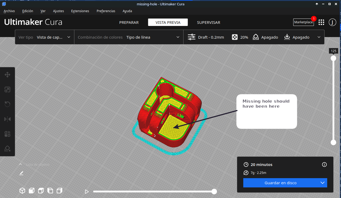341x198 pixels.
Task: Open the Preferencias menu
Action: [x=106, y=11]
